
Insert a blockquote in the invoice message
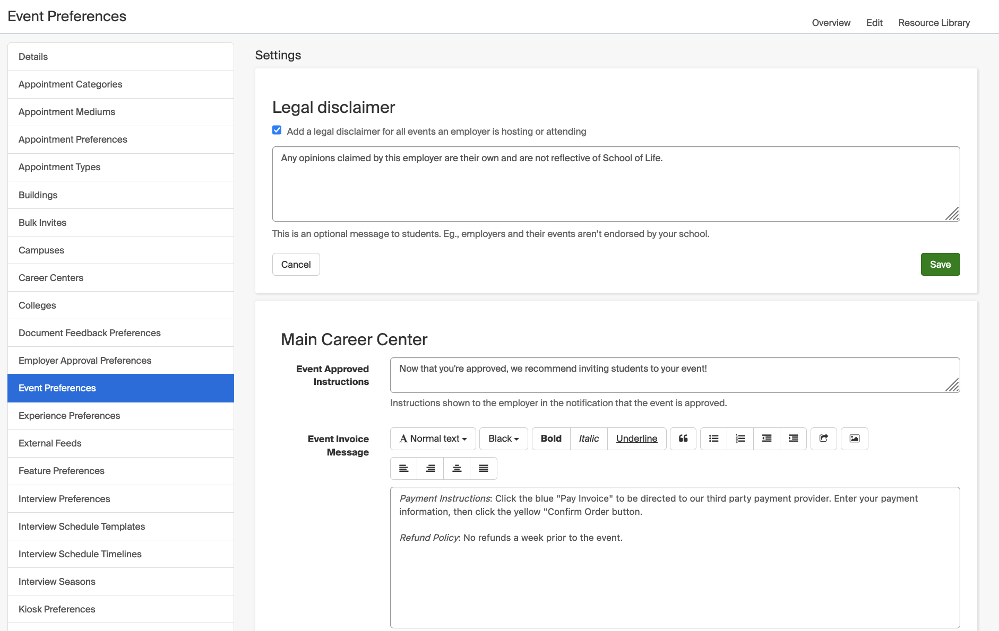click(x=683, y=439)
